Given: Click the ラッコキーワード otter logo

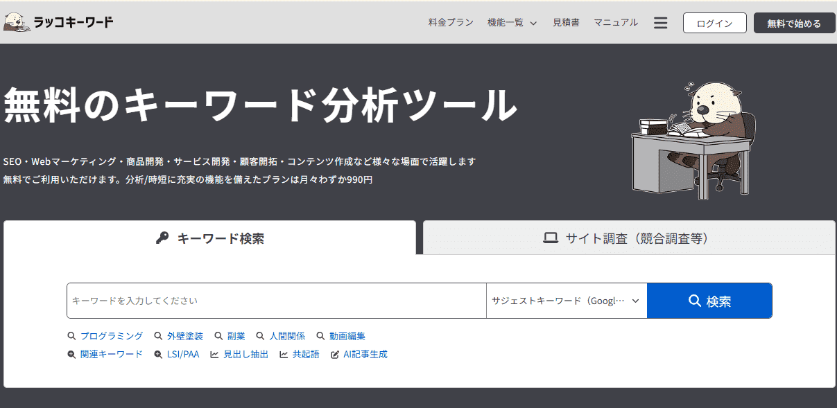Looking at the screenshot, I should (59, 23).
